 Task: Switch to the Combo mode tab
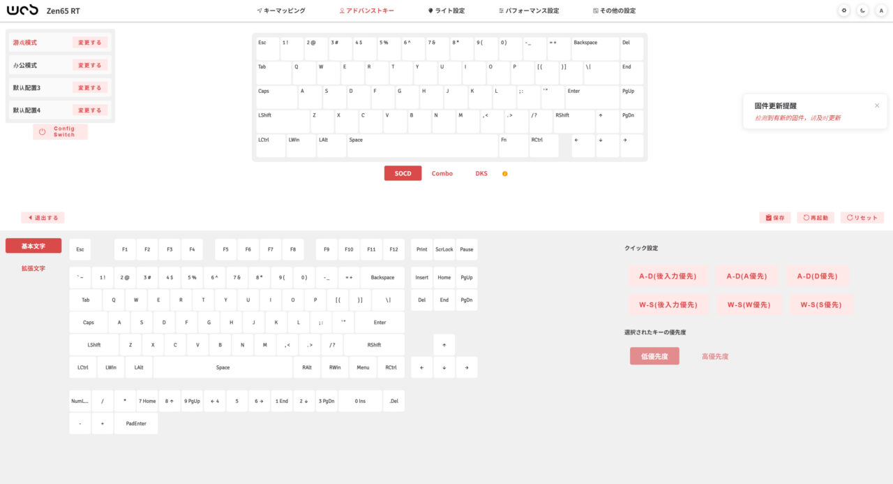click(442, 173)
